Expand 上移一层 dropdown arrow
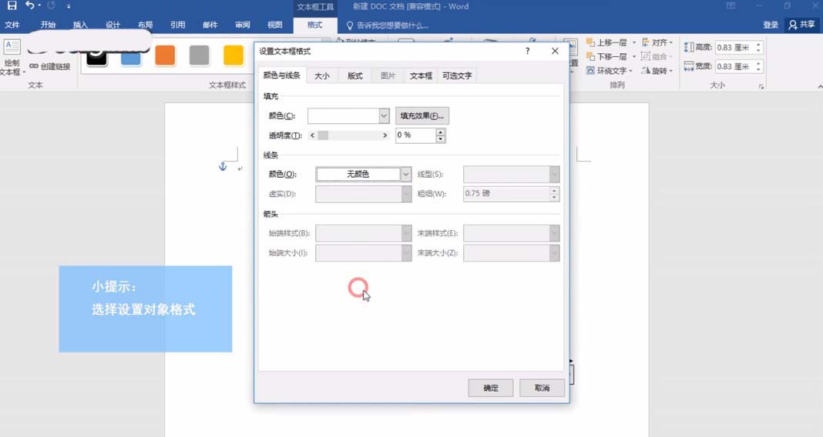 (634, 42)
